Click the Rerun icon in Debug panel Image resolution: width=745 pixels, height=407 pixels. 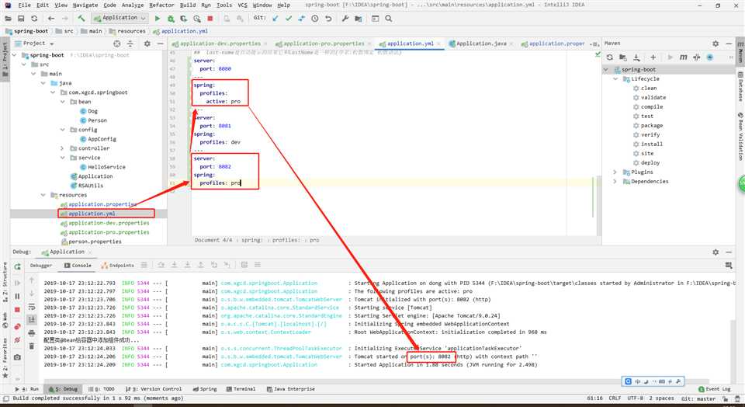point(17,266)
